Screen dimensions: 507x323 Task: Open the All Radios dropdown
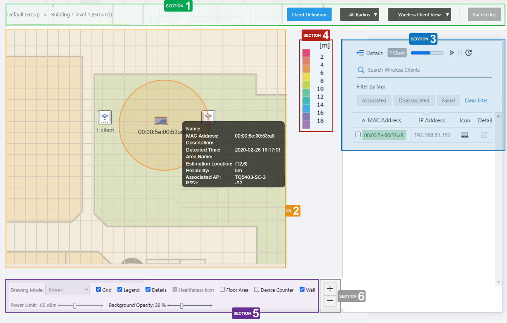click(x=359, y=15)
